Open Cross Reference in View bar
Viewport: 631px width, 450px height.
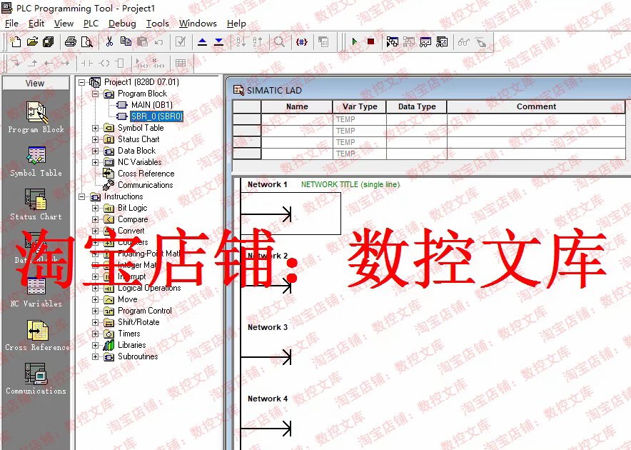(x=37, y=336)
